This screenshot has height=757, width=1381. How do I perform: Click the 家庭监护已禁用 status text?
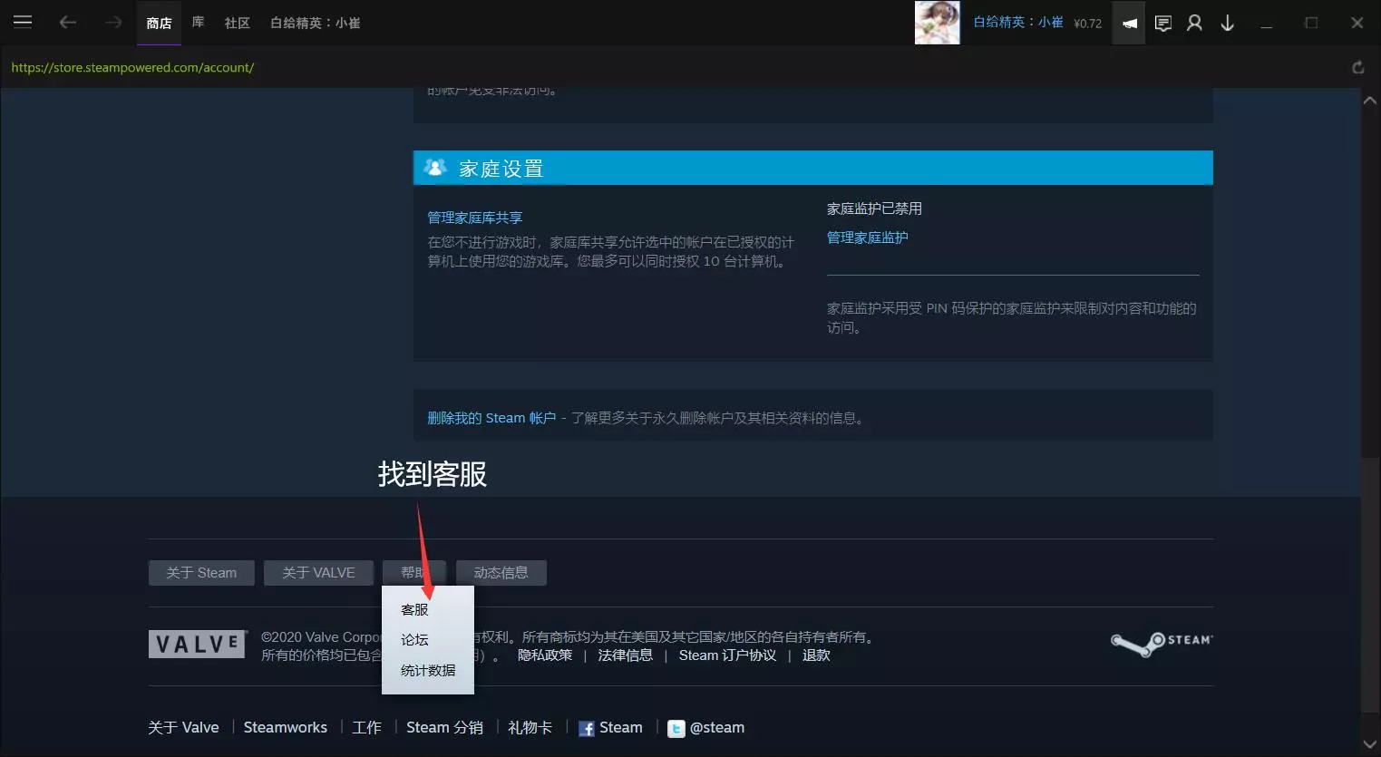(874, 209)
